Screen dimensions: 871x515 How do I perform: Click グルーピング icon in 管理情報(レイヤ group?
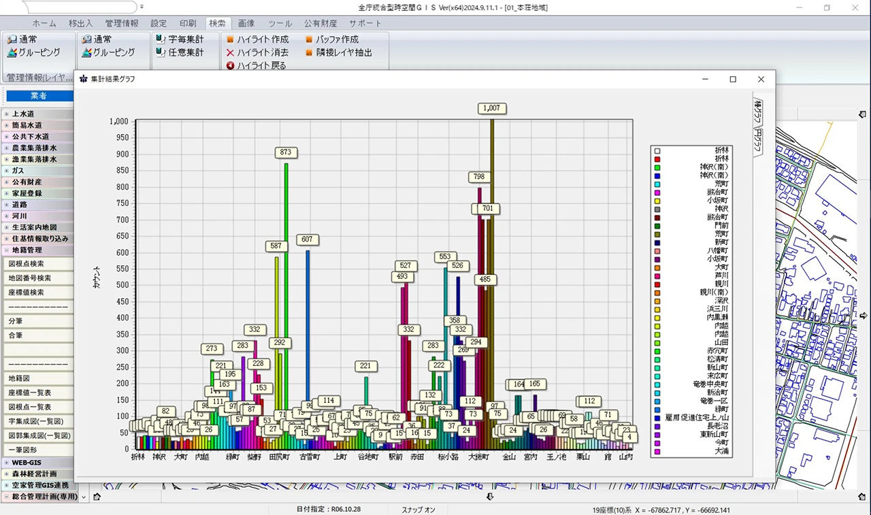tap(12, 52)
